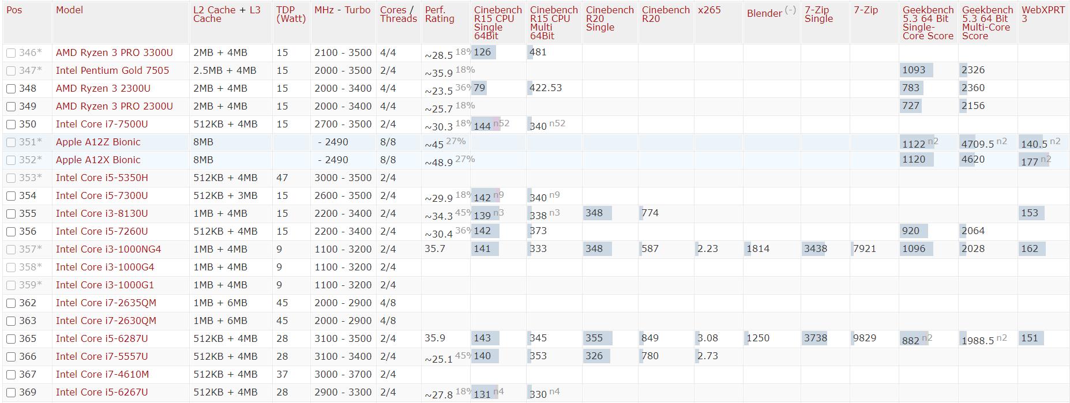
Task: Open AMD Ryzen 3 PRO 3300U link
Action: pyautogui.click(x=114, y=53)
